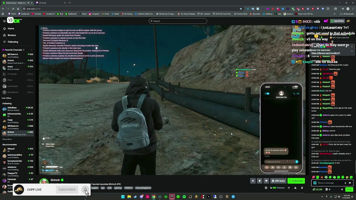Toggle notification bell for Grinch
Image resolution: width=356 pixels, height=200 pixels.
coord(259,181)
